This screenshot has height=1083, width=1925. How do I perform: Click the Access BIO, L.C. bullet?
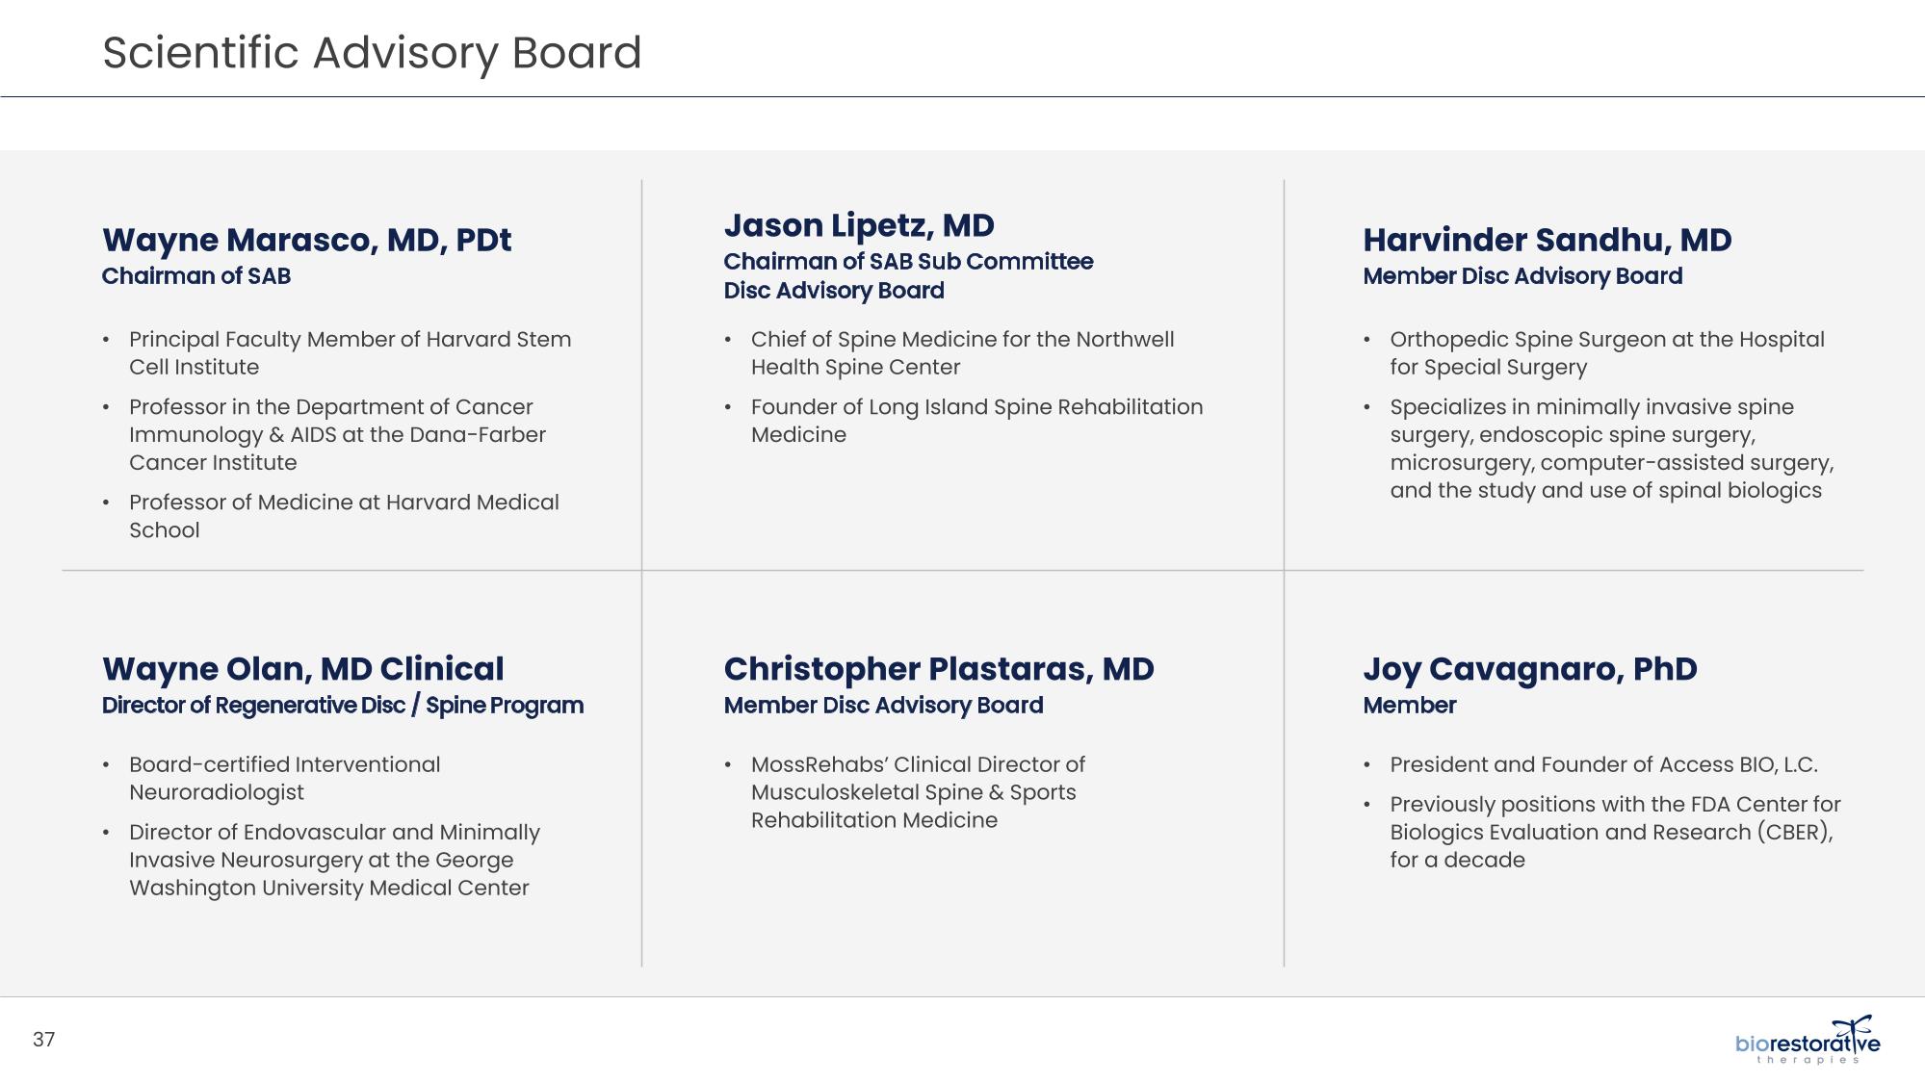1603,765
